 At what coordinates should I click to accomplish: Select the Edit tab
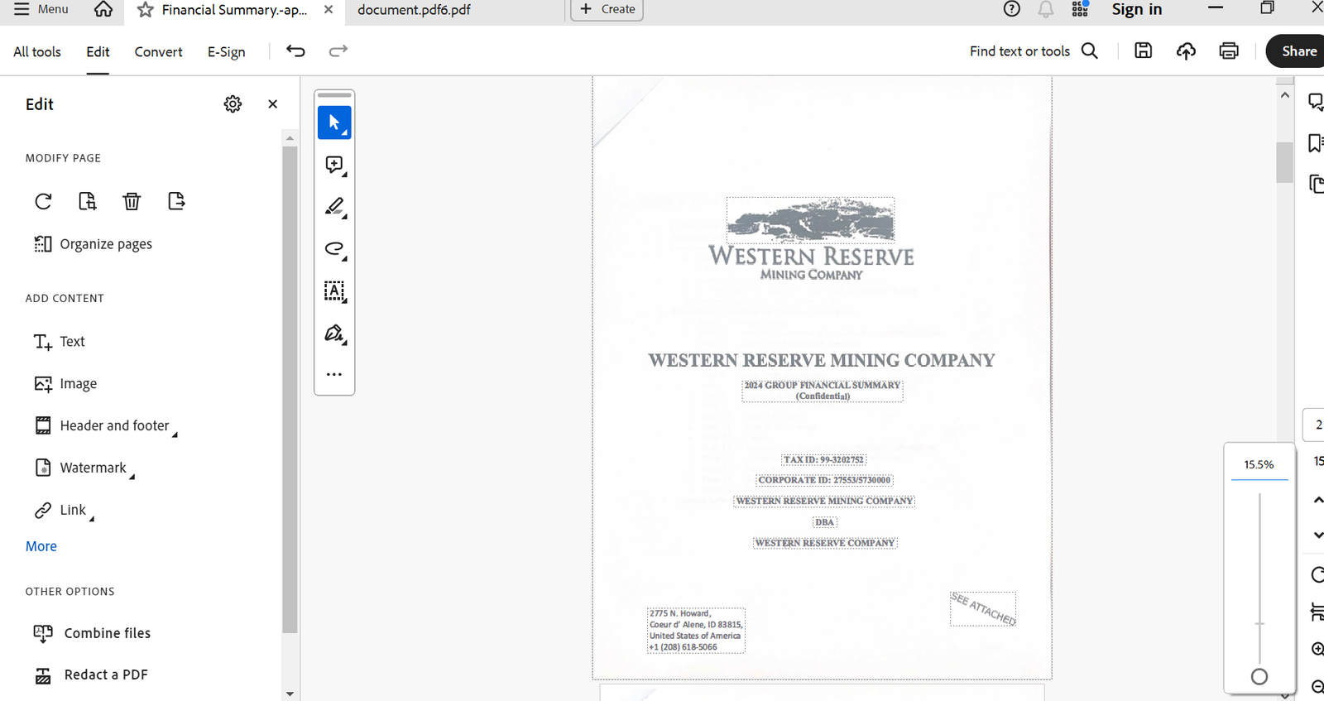pyautogui.click(x=98, y=51)
